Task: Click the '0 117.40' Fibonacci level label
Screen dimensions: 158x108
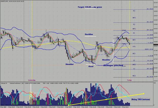Action: click(x=151, y=56)
